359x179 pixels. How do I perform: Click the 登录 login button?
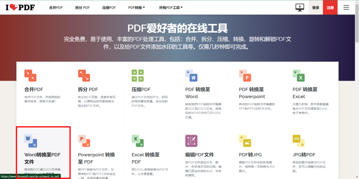pos(316,7)
